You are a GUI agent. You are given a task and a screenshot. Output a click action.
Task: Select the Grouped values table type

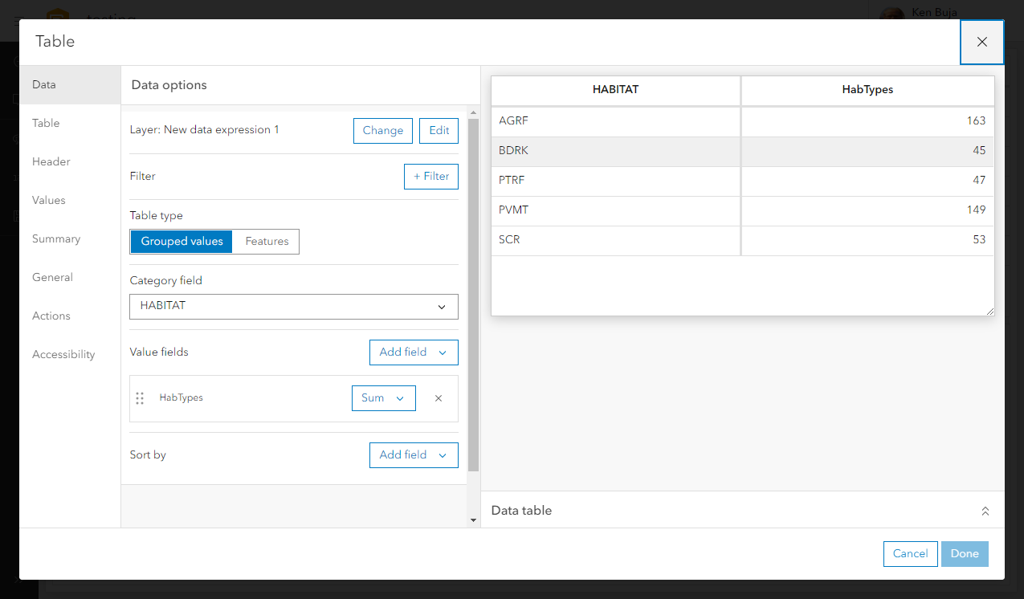coord(182,242)
